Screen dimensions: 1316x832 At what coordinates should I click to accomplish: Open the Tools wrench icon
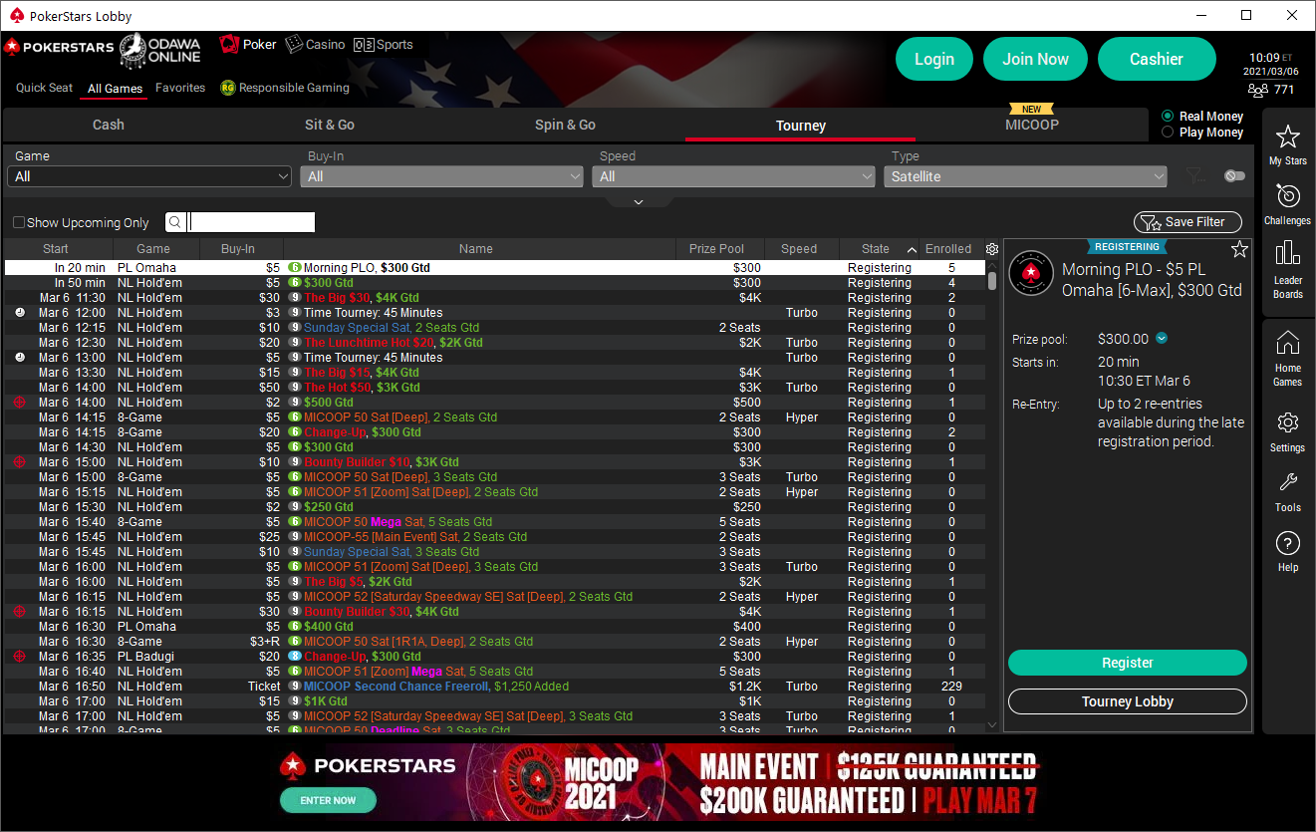pos(1288,483)
